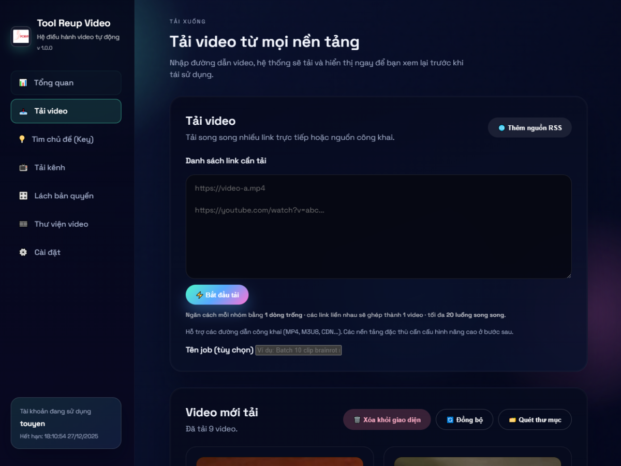Click the Quét thư mục button
The width and height of the screenshot is (621, 466).
point(535,420)
